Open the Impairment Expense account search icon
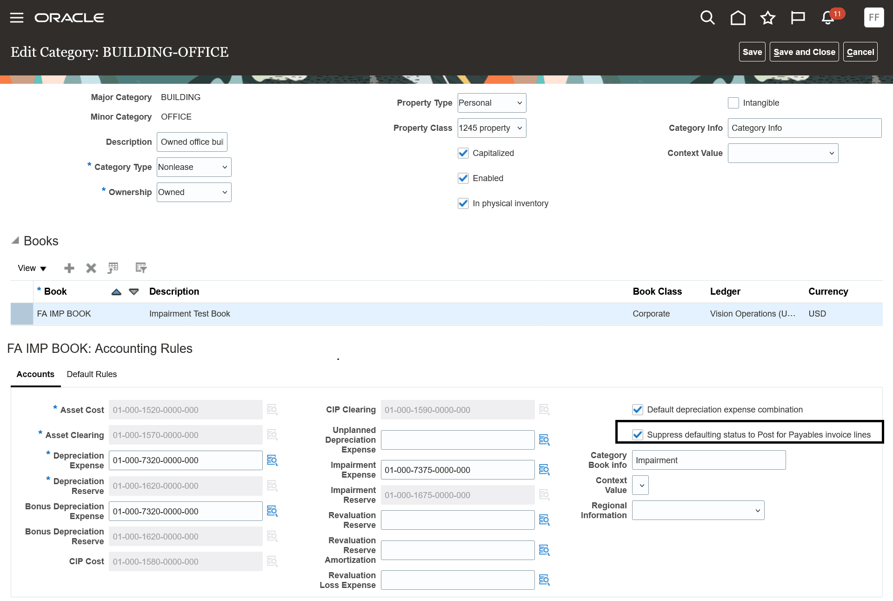Screen dimensions: 893x601 [544, 470]
